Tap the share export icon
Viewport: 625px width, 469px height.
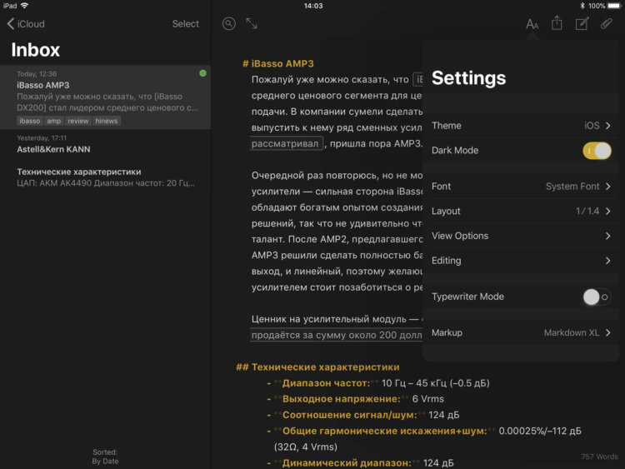click(557, 23)
